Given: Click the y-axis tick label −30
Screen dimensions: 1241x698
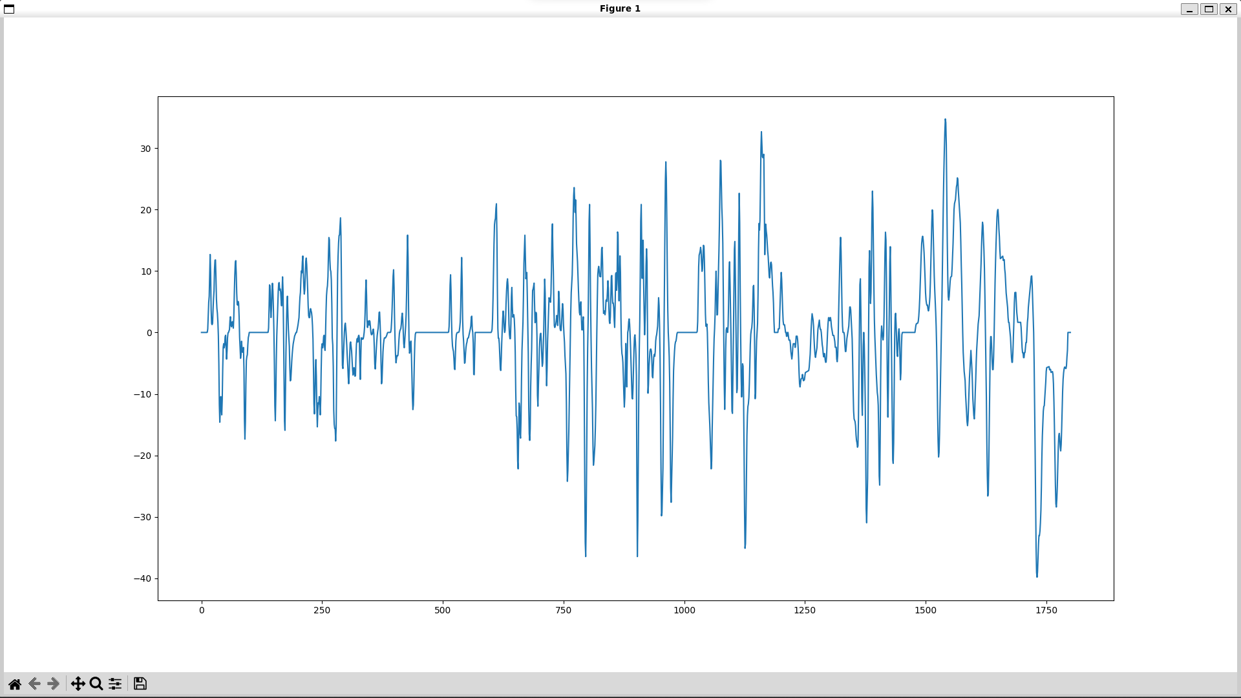Looking at the screenshot, I should coord(142,517).
